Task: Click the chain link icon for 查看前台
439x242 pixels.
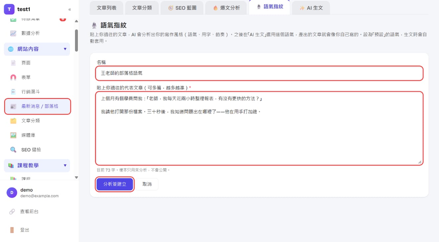Action: [x=12, y=212]
